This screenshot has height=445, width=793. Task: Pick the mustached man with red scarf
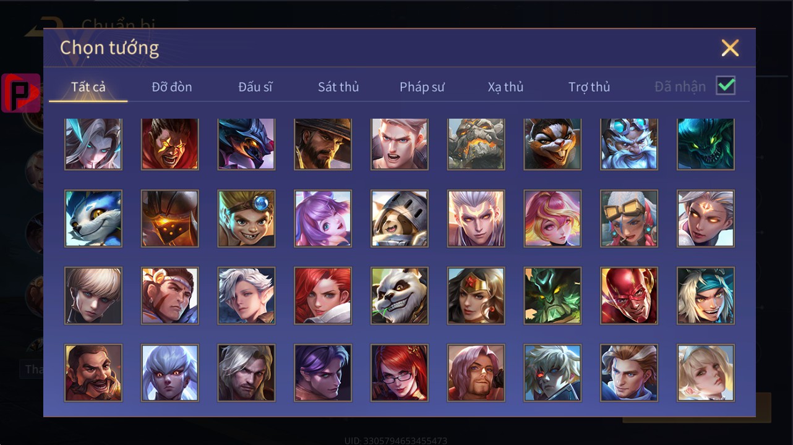click(93, 373)
